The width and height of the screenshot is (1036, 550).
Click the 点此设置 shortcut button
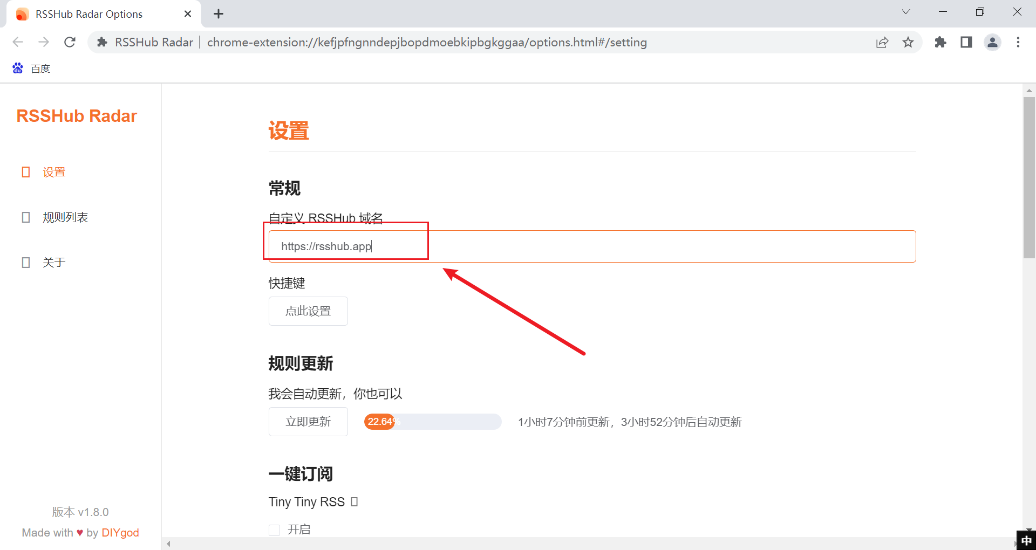point(308,311)
